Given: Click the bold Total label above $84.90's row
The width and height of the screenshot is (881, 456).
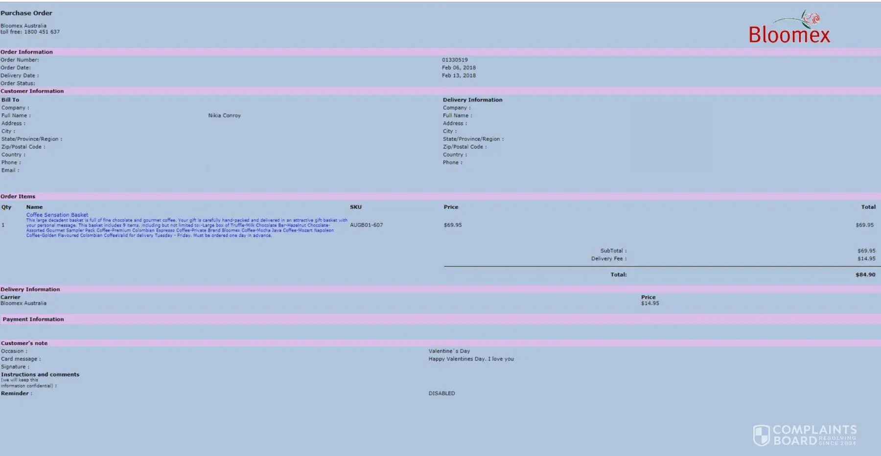Looking at the screenshot, I should [x=619, y=275].
